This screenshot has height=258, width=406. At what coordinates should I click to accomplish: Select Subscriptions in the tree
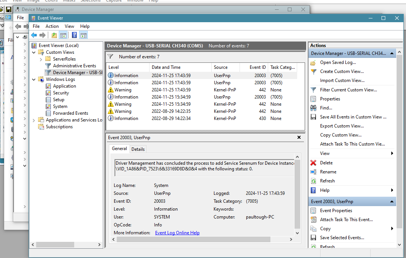[59, 127]
